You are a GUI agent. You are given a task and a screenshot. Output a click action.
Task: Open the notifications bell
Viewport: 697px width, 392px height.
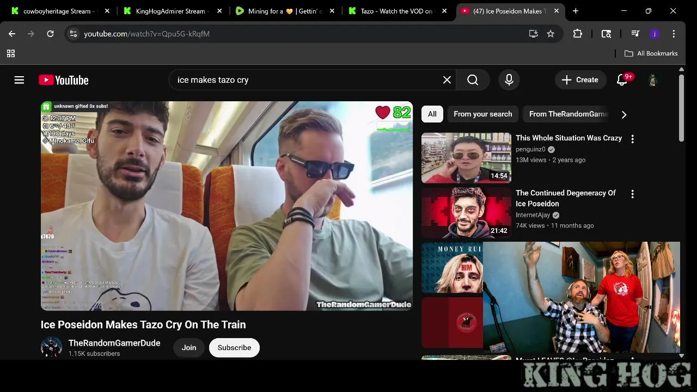622,80
